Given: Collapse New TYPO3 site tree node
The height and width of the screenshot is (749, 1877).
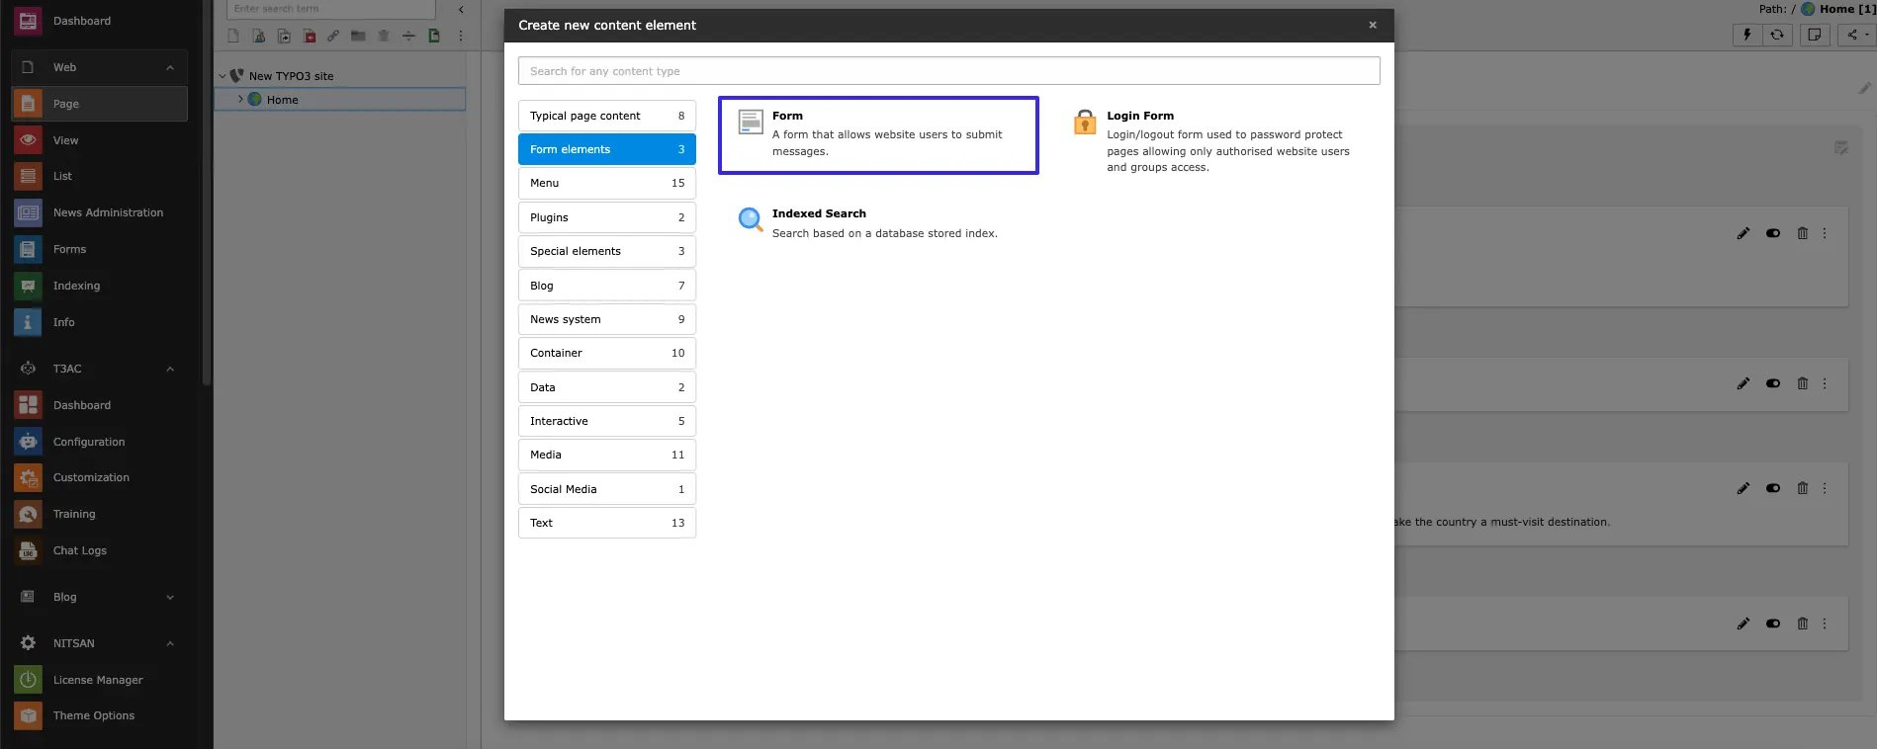Looking at the screenshot, I should (x=222, y=76).
